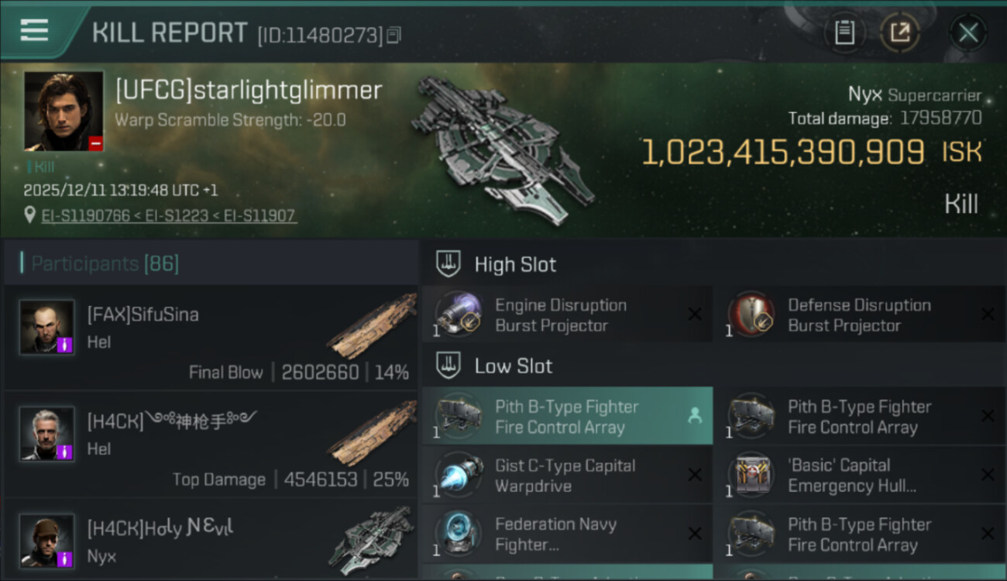1007x581 pixels.
Task: Share the kill report externally
Action: click(900, 33)
